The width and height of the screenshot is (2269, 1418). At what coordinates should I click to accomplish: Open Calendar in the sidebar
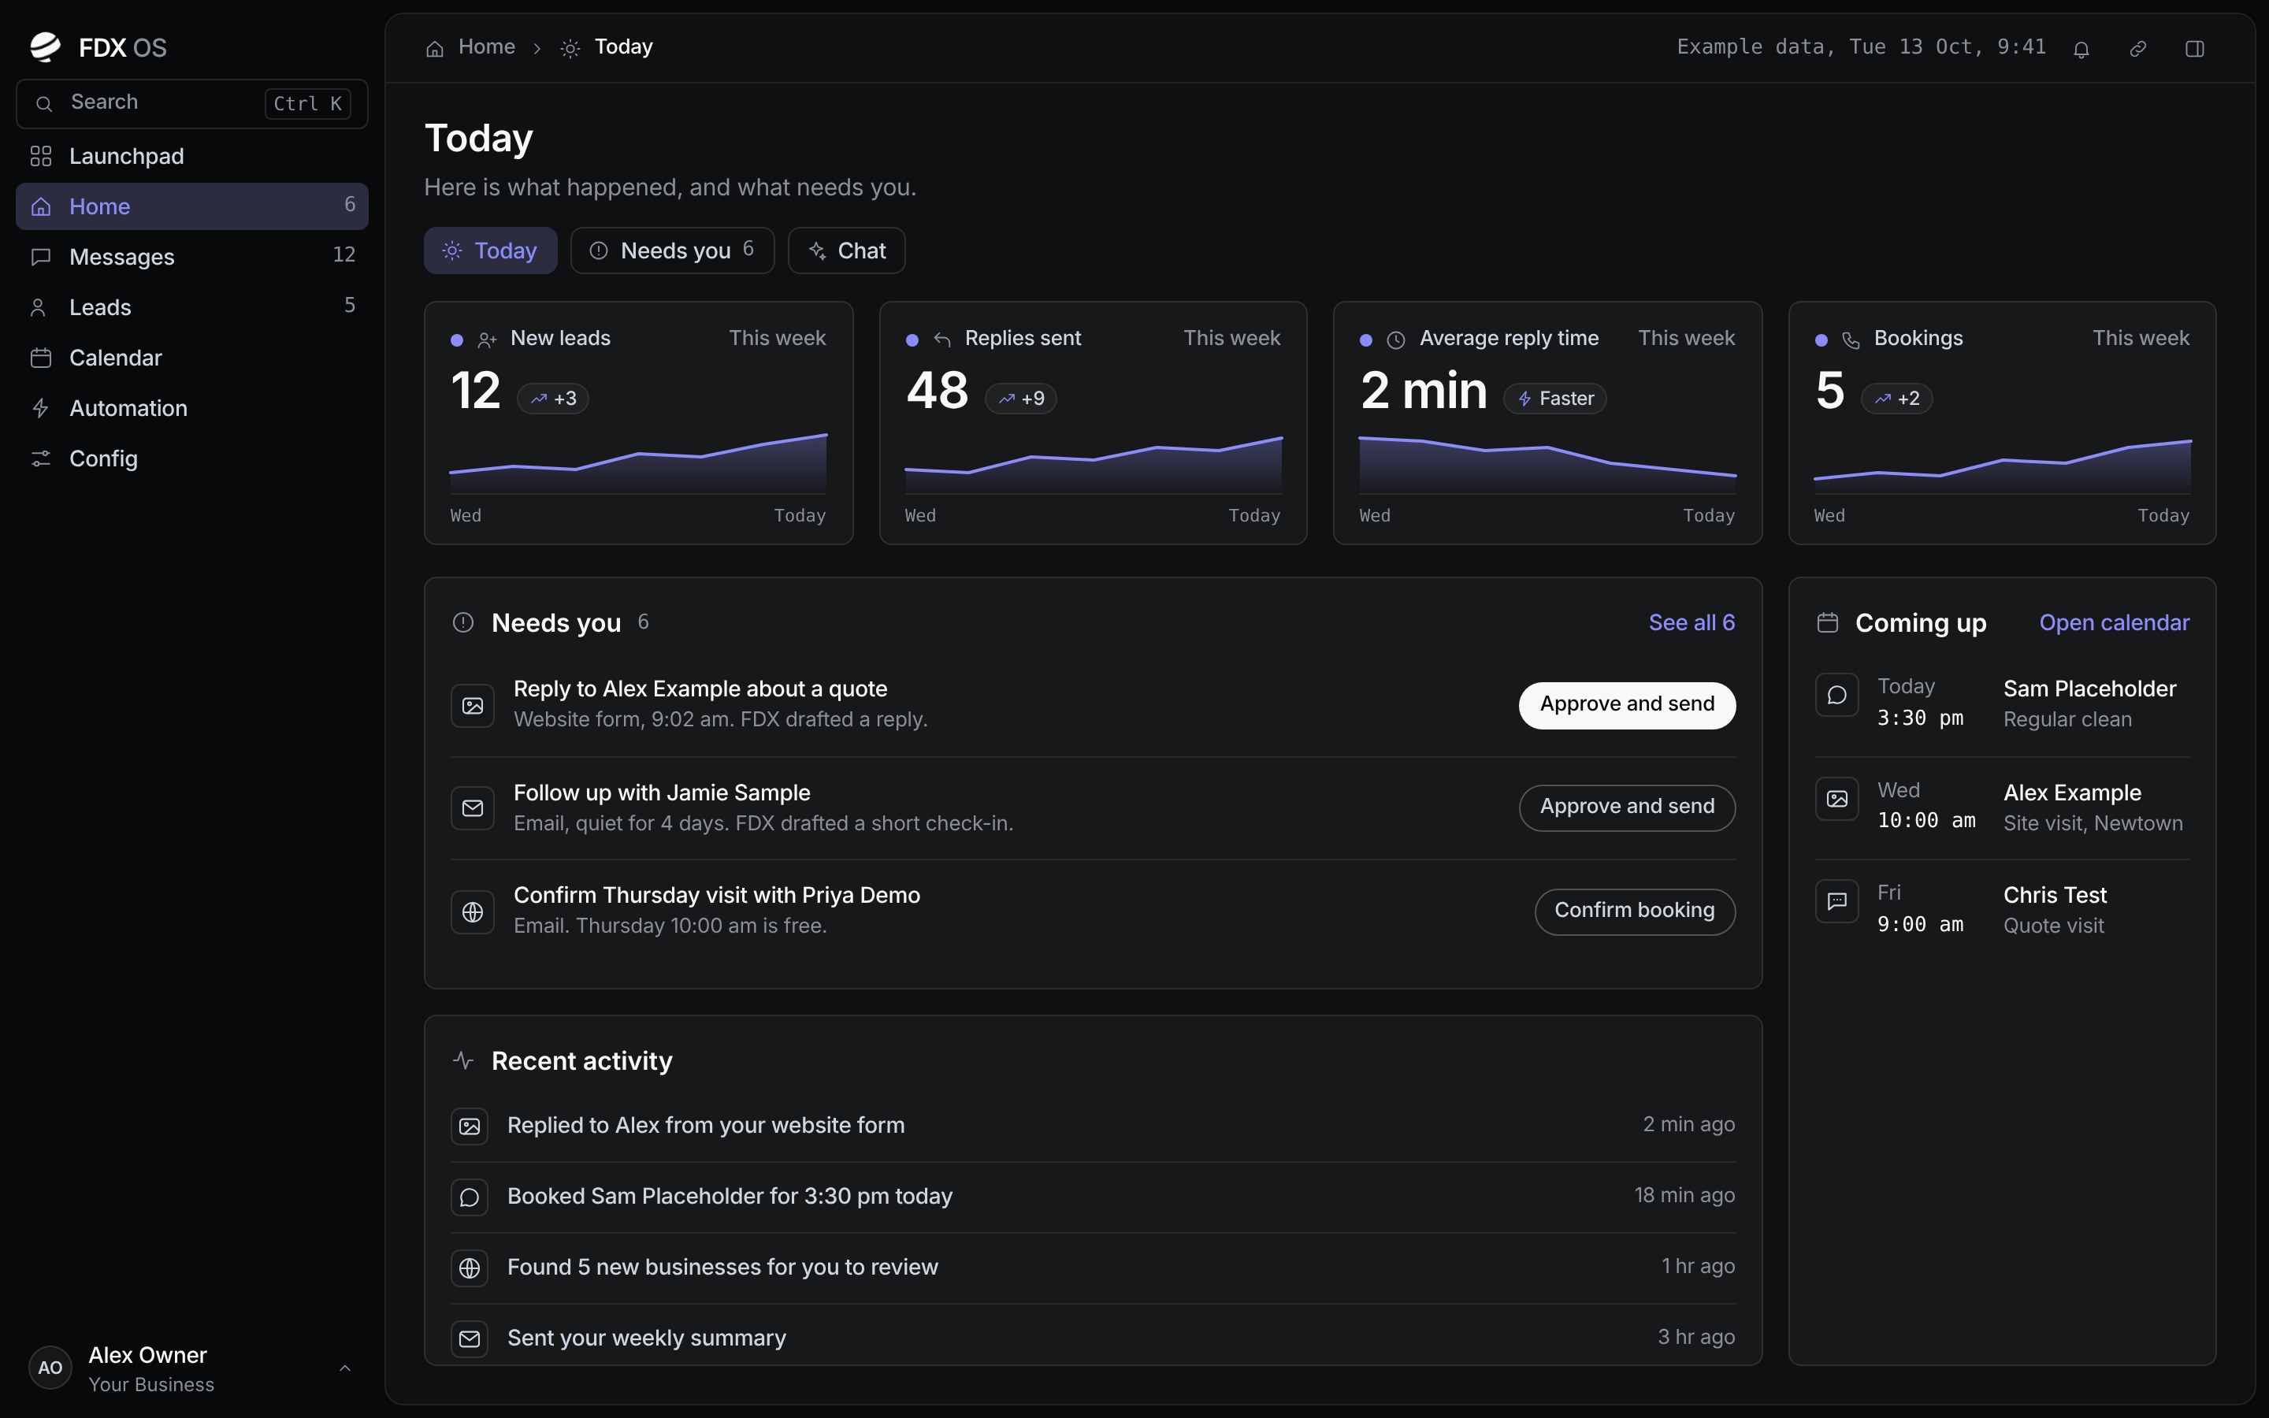(192, 358)
